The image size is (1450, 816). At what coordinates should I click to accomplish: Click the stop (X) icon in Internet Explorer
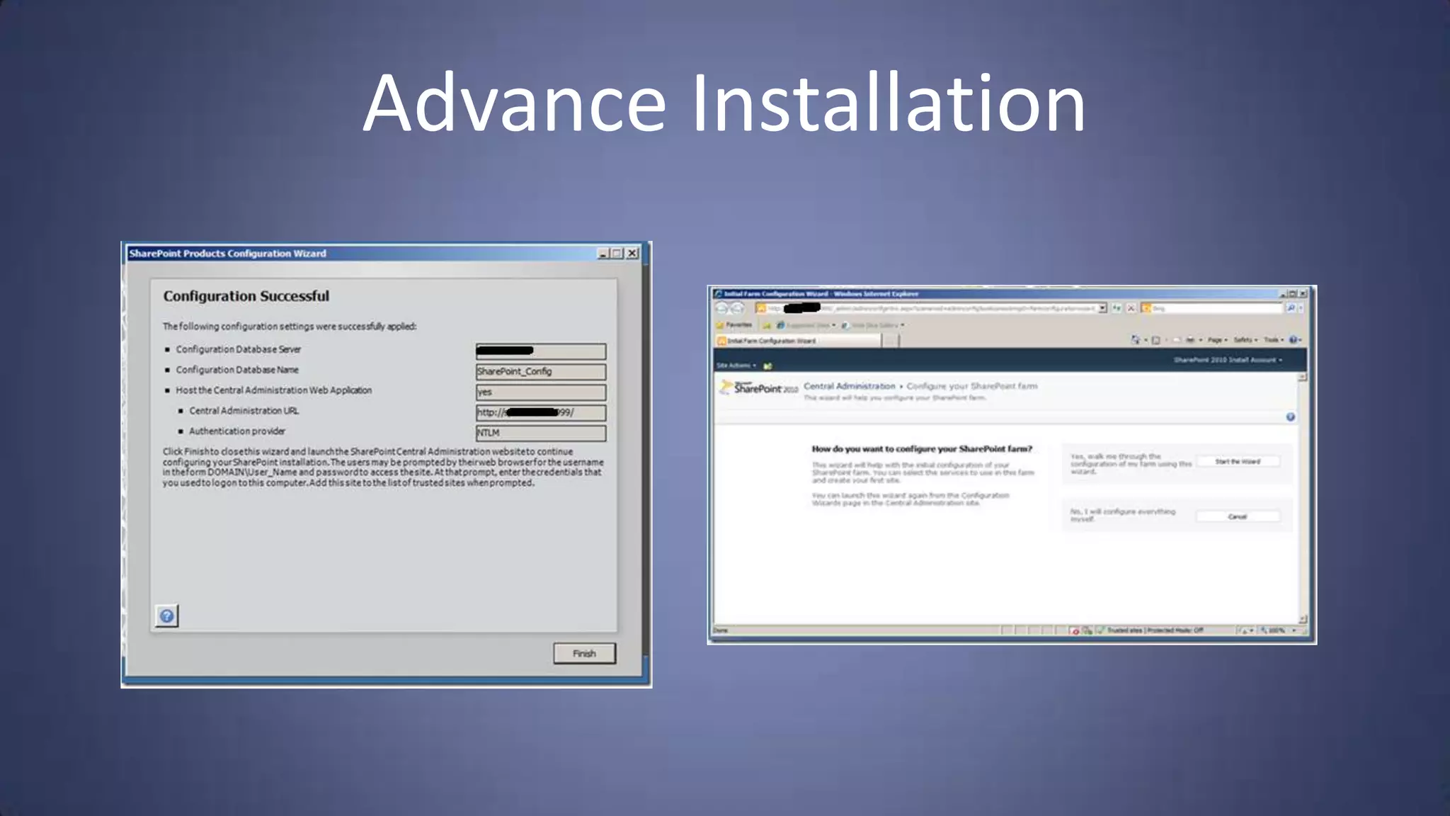1131,308
